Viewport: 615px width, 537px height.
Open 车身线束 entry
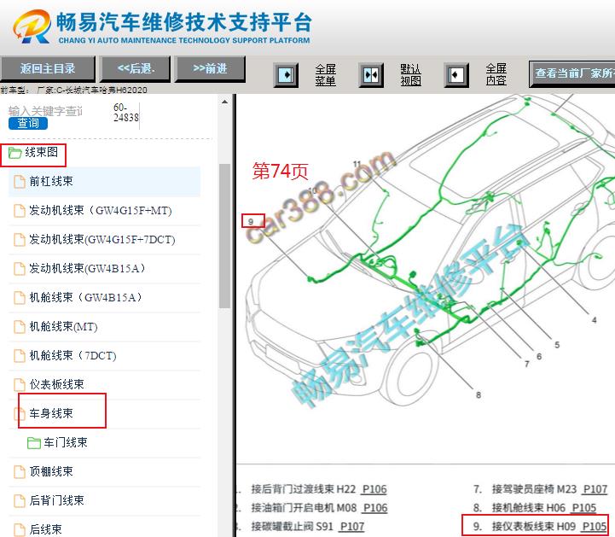click(104, 414)
